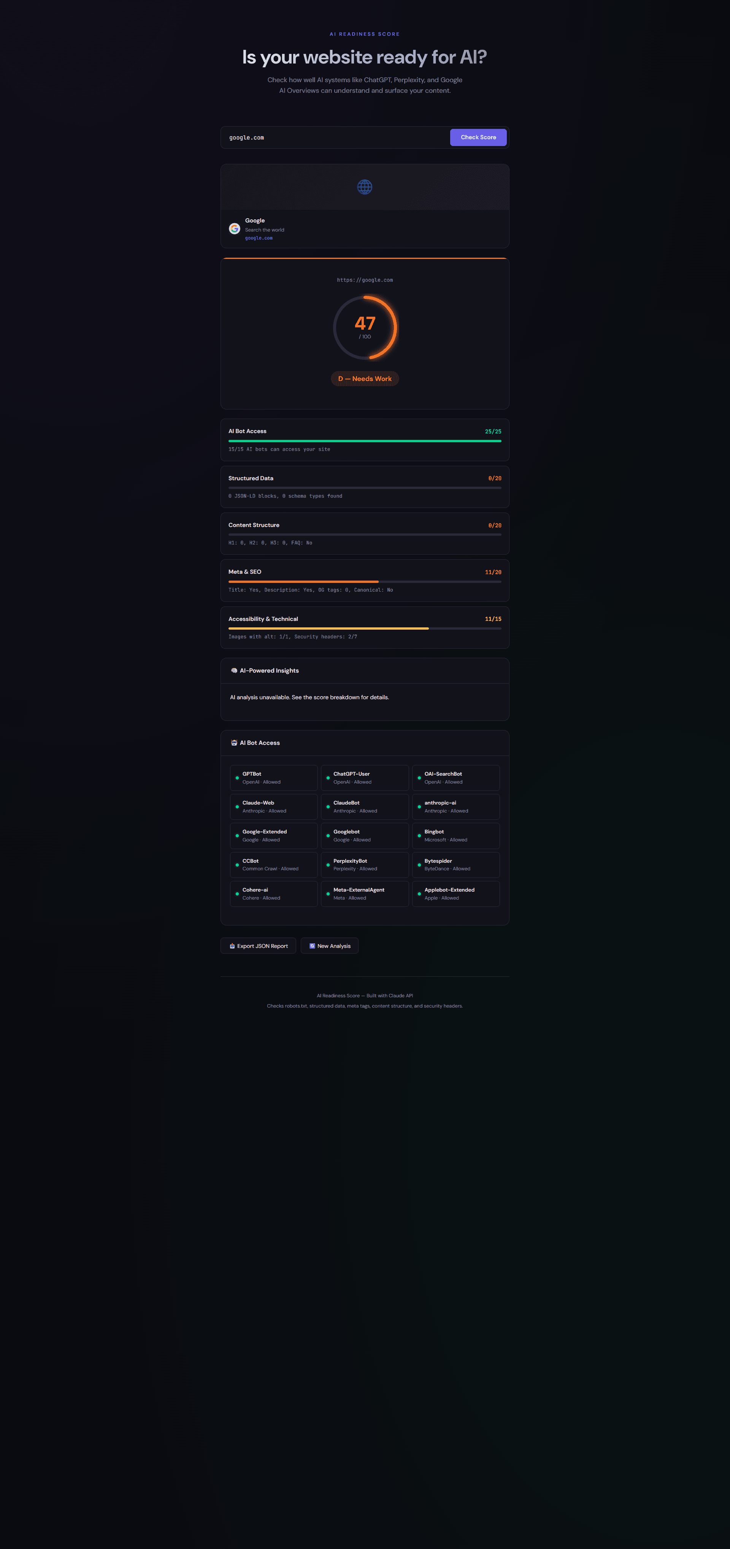This screenshot has width=730, height=1549.
Task: Click the Google favicon logo in the preview card
Action: point(234,229)
